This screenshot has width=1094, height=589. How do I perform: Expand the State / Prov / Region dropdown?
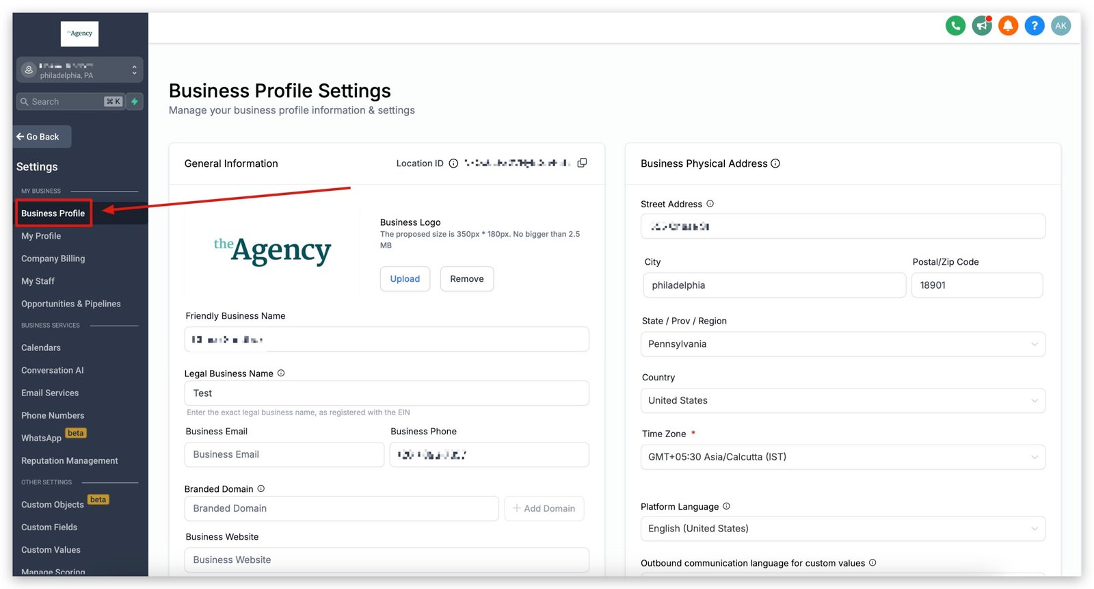842,344
